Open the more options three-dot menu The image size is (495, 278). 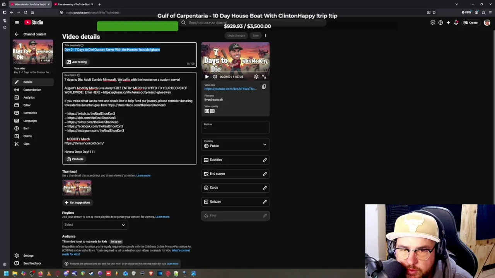pos(265,36)
